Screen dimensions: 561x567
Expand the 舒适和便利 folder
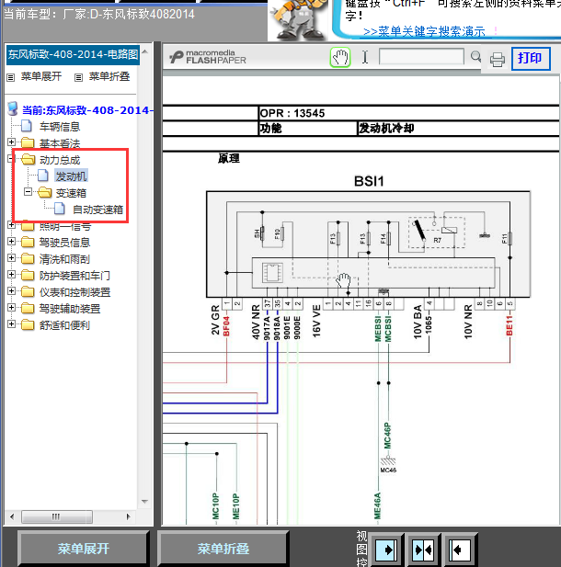pyautogui.click(x=11, y=324)
